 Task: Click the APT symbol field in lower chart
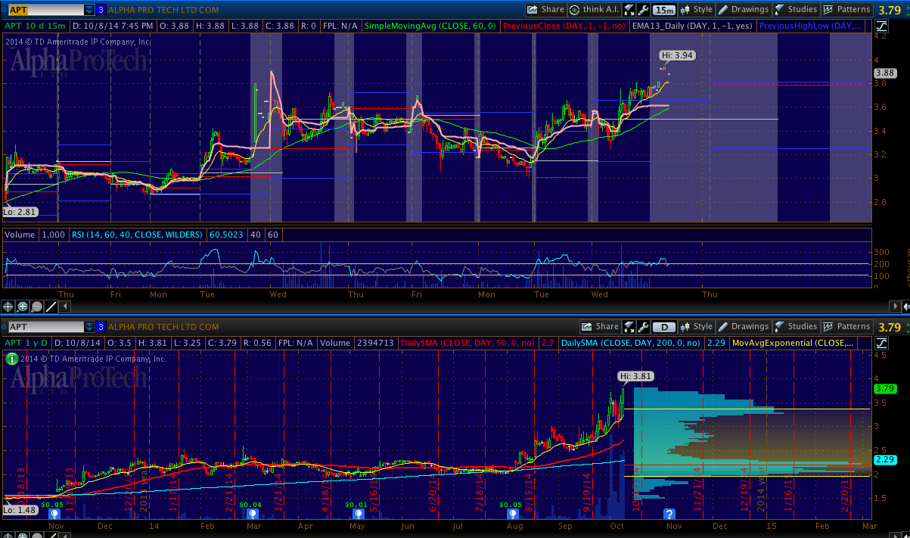click(42, 327)
